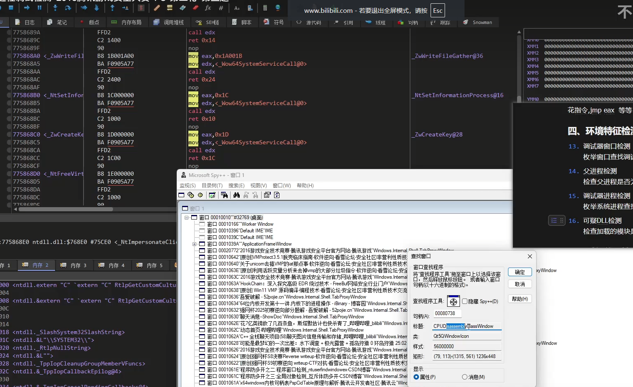Select the 属性(P) radio button
This screenshot has width=633, height=387.
point(416,377)
